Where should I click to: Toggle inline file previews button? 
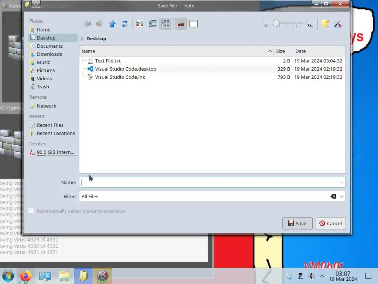(x=181, y=24)
